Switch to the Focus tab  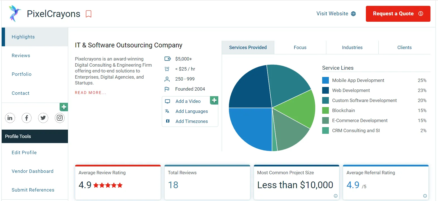click(x=300, y=47)
